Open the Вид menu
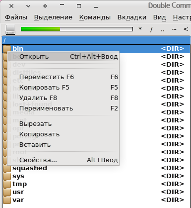This screenshot has width=191, height=208. [160, 17]
